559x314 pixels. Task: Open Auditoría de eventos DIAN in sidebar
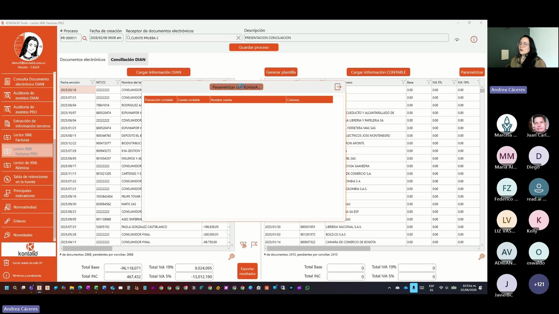27,95
